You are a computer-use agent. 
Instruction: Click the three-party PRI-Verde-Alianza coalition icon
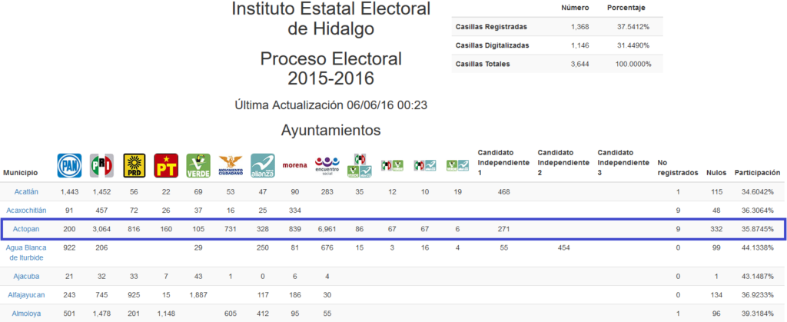click(360, 164)
